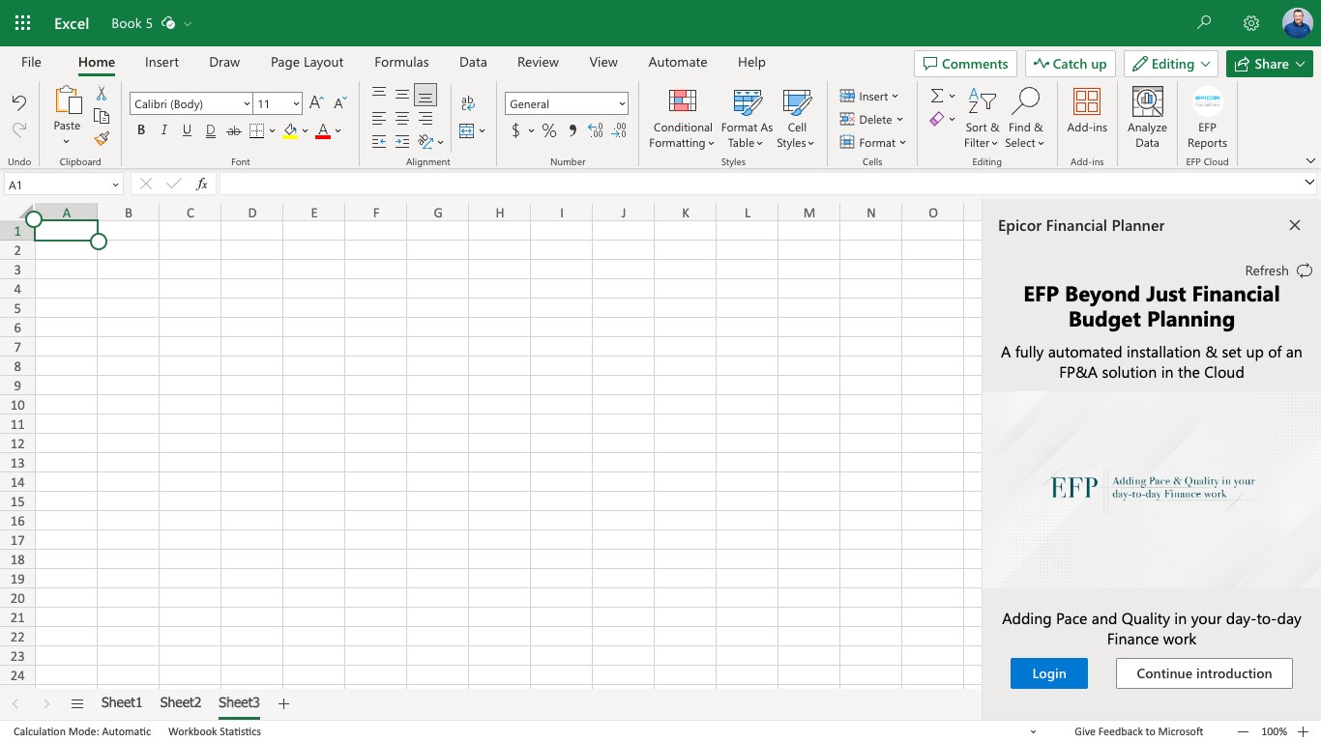The width and height of the screenshot is (1321, 742).
Task: Click into the formula bar
Action: click(759, 184)
